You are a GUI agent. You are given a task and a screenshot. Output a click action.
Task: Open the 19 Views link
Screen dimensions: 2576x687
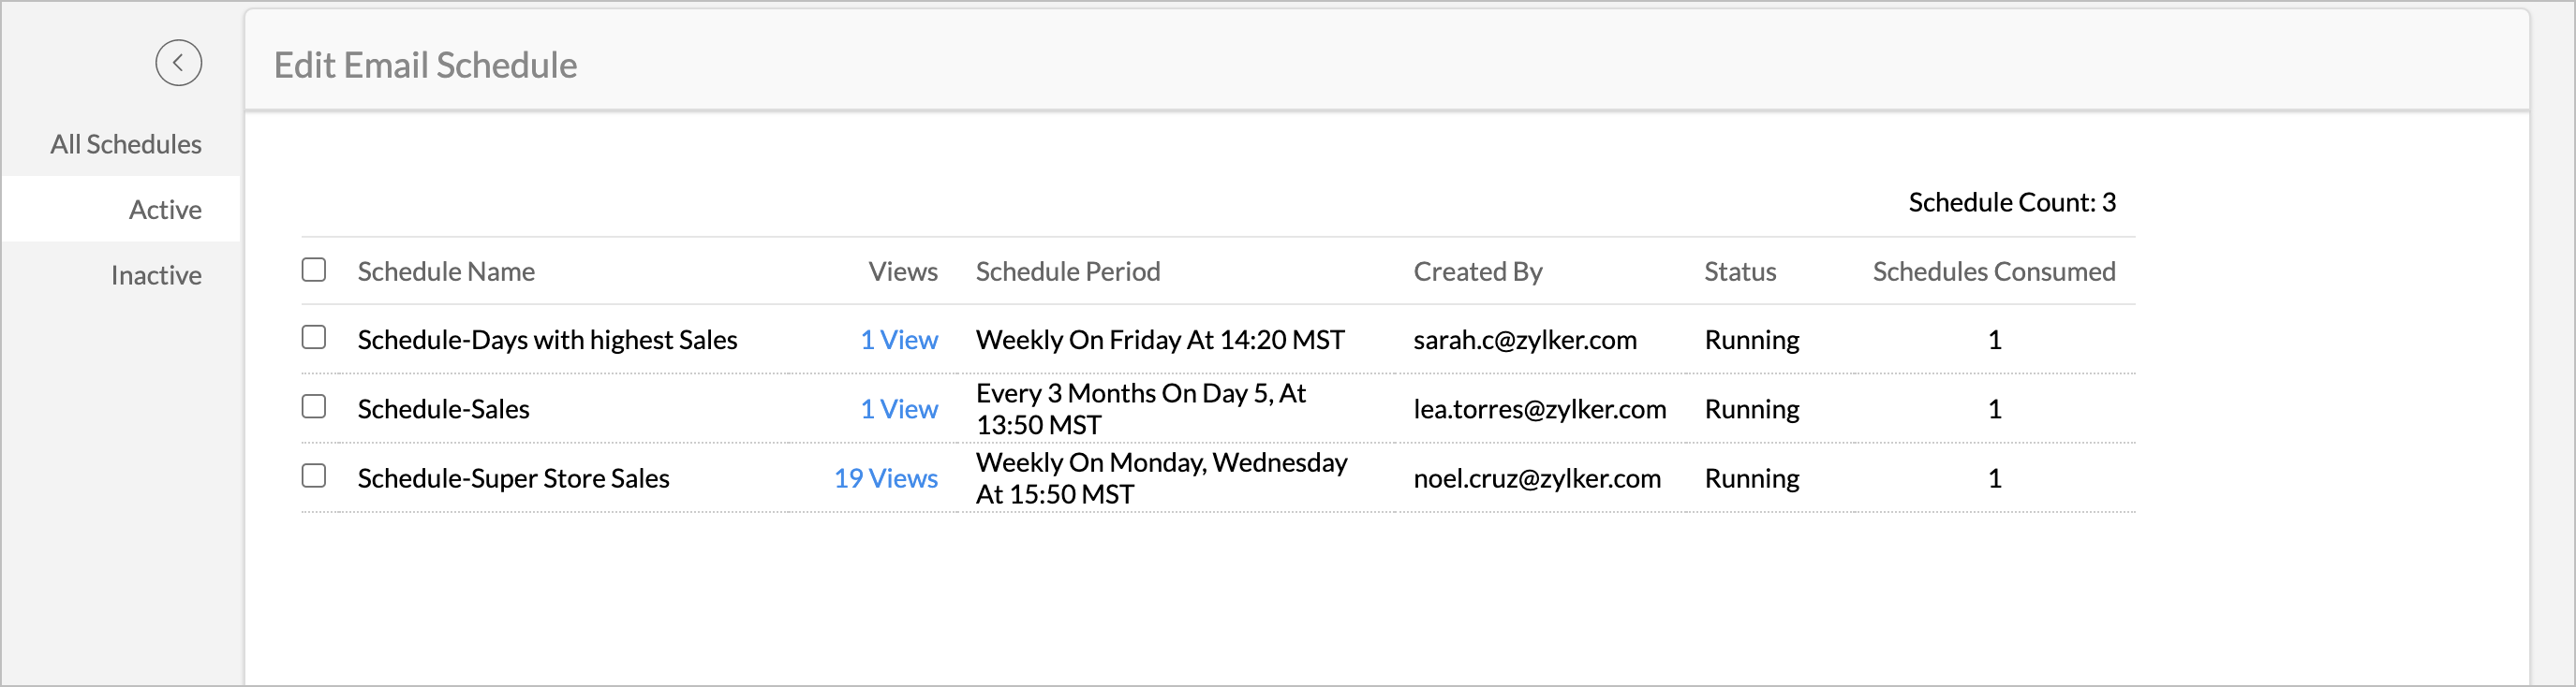885,478
